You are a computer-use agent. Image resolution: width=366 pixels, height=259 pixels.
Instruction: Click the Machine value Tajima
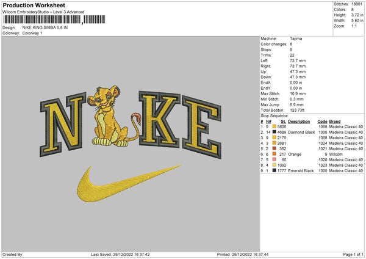[x=296, y=38]
